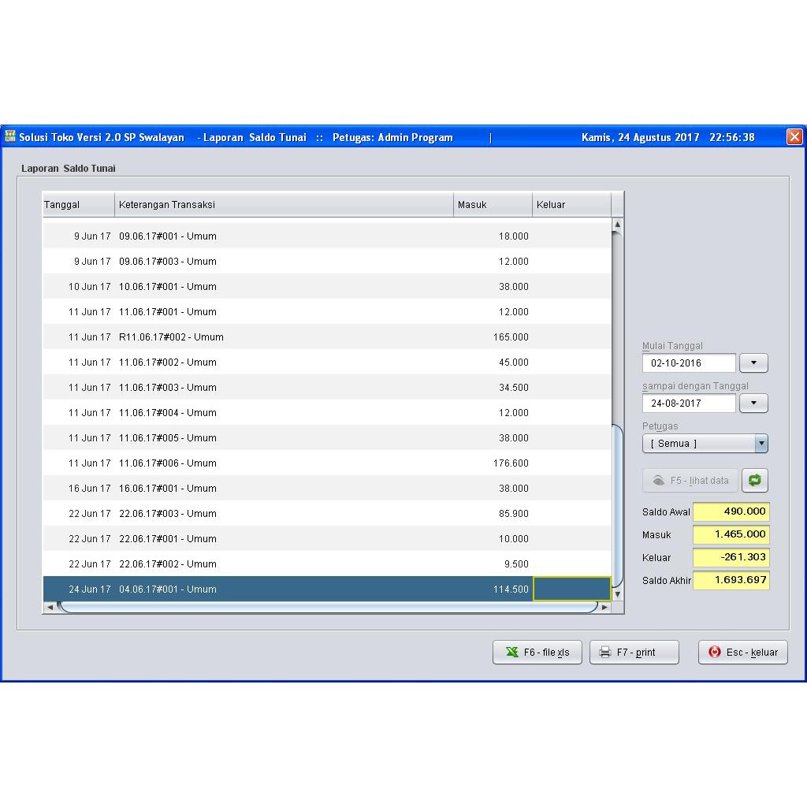Select row R11.06.17#002 - Umum
The width and height of the screenshot is (807, 807).
tap(327, 337)
